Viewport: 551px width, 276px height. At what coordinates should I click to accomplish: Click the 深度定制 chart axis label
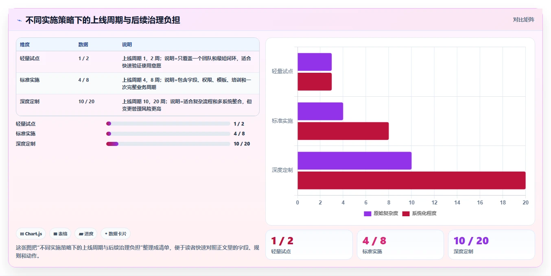[282, 170]
